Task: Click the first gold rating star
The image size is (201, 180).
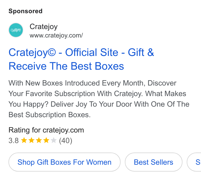Action: pos(24,140)
